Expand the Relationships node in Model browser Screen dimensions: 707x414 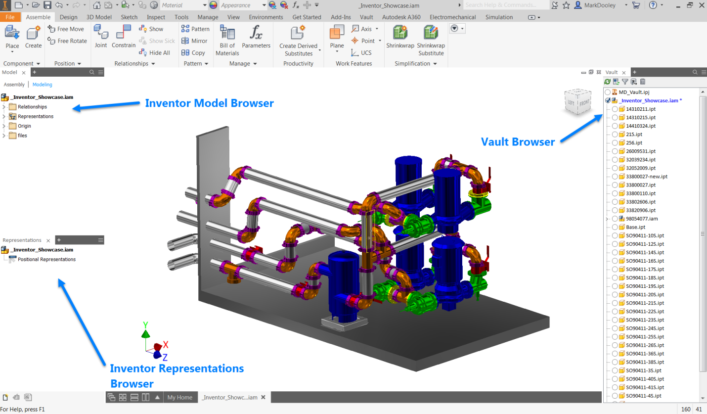coord(4,106)
